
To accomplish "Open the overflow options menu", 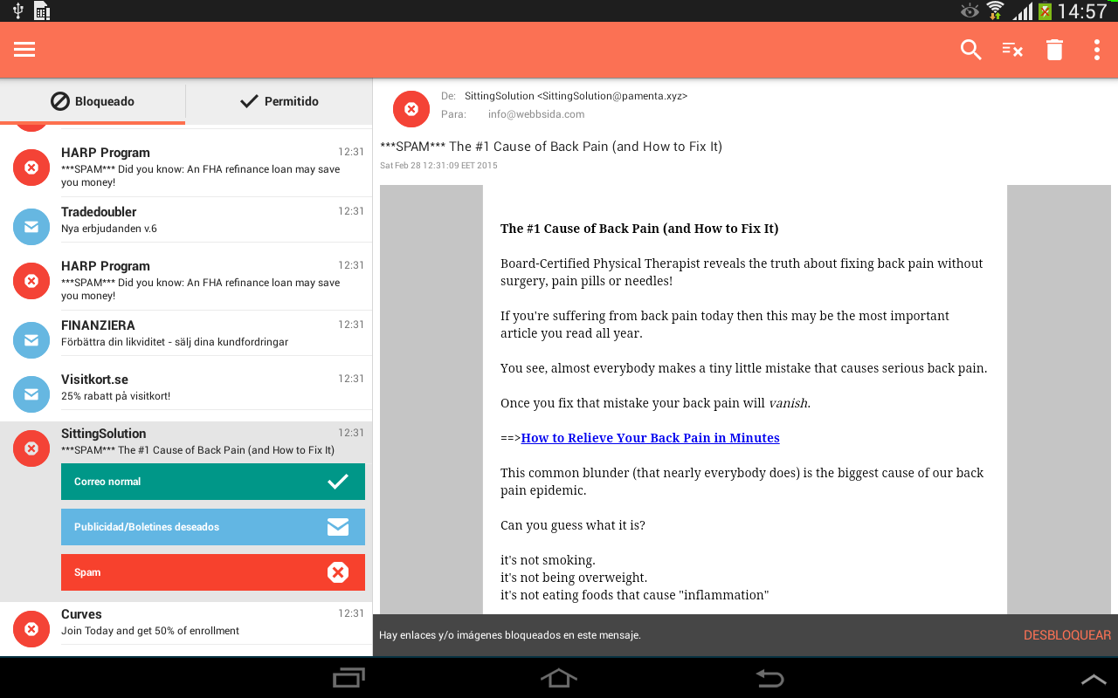I will (1096, 50).
